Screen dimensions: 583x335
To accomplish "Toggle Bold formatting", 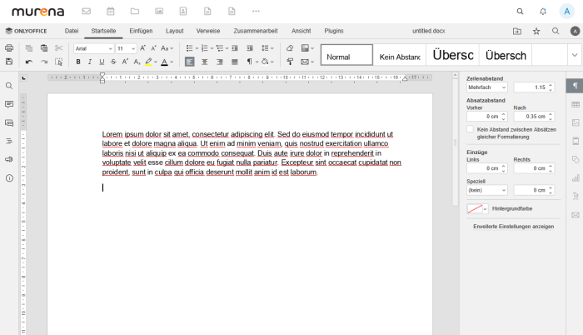I will coord(78,62).
